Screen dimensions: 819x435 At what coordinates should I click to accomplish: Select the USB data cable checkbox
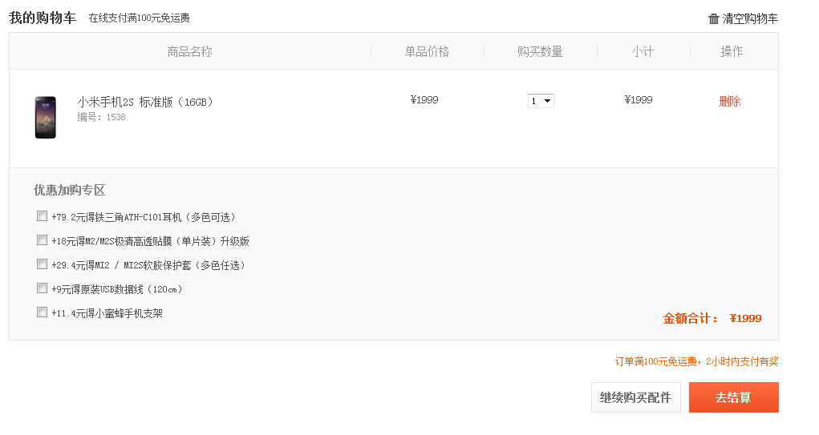click(x=42, y=288)
